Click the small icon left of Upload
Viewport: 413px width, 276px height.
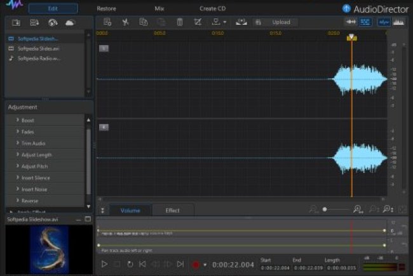click(258, 22)
